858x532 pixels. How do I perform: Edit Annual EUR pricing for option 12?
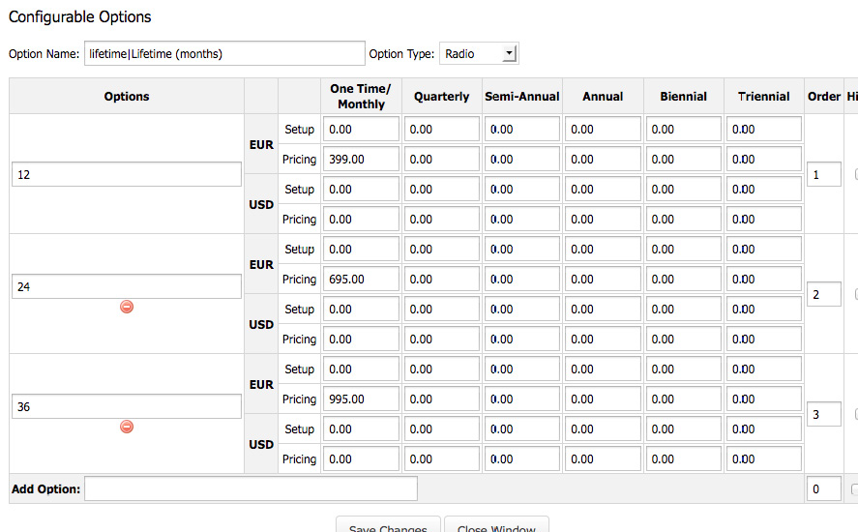(x=603, y=160)
